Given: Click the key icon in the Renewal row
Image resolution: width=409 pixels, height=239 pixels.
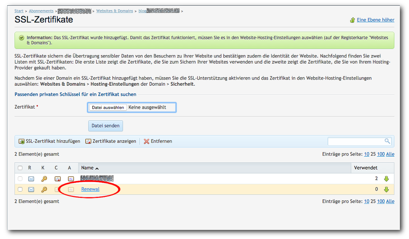Looking at the screenshot, I should click(44, 189).
